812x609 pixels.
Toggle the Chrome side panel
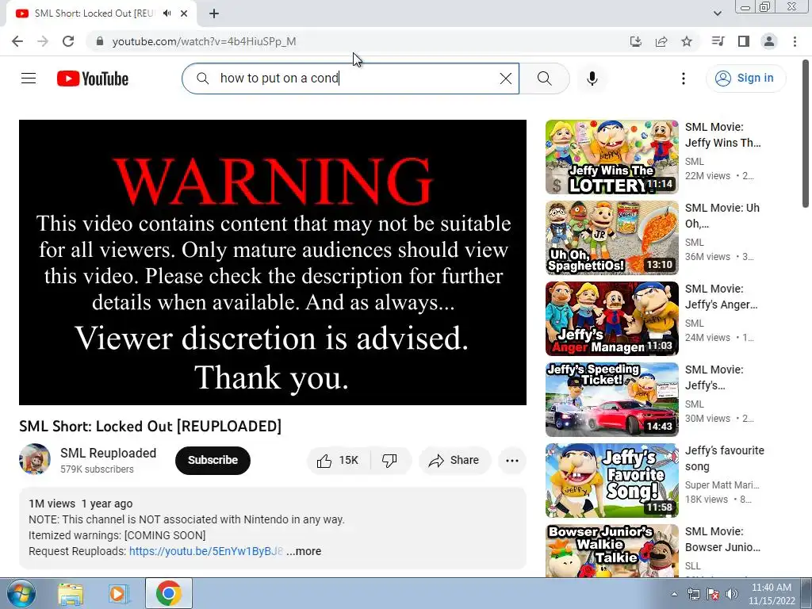[744, 41]
